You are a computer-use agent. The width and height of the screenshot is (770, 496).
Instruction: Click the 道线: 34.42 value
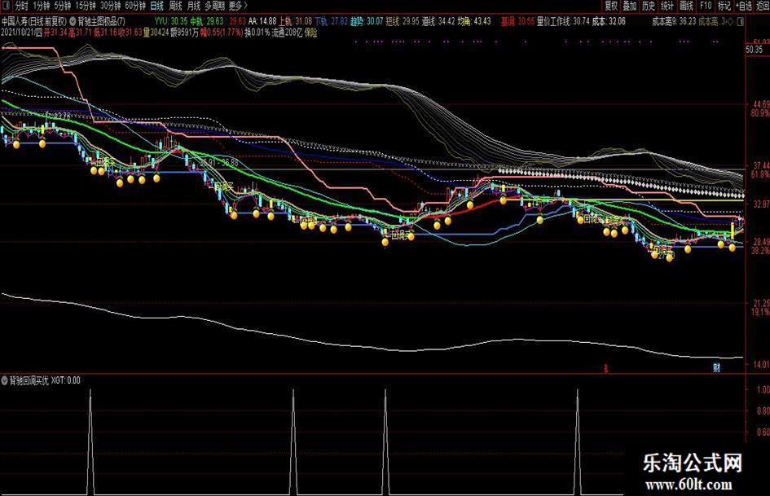[x=438, y=22]
